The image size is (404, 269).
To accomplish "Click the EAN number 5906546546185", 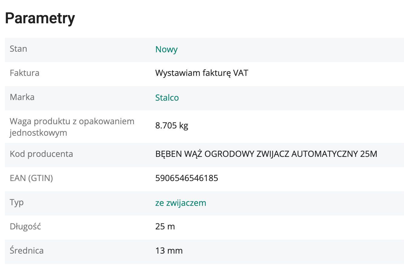I will click(187, 178).
